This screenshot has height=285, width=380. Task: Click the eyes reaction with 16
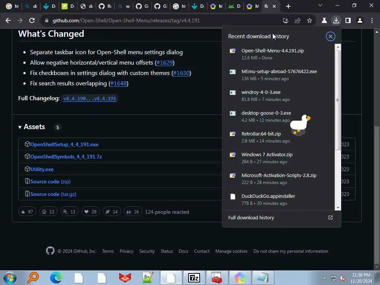tap(133, 212)
